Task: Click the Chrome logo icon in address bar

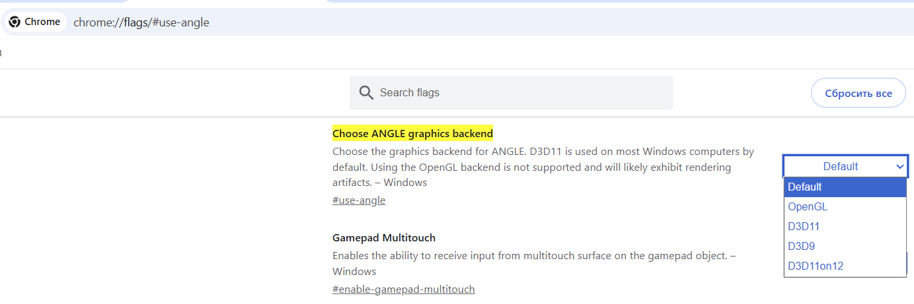Action: tap(14, 22)
